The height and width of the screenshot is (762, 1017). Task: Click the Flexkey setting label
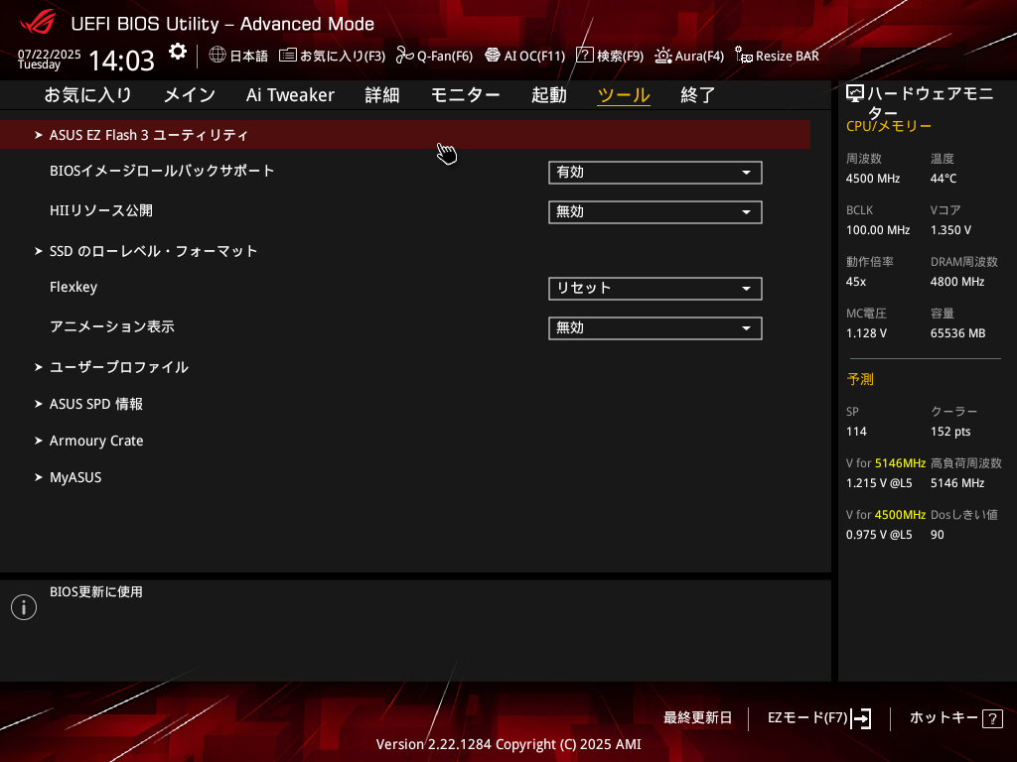[73, 287]
